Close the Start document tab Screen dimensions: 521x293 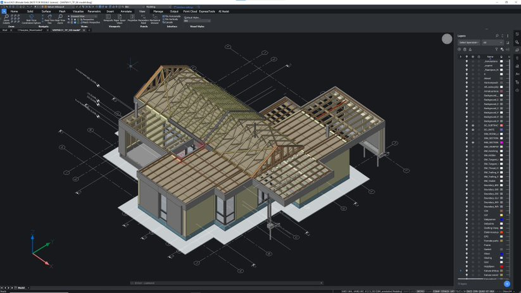[11, 30]
